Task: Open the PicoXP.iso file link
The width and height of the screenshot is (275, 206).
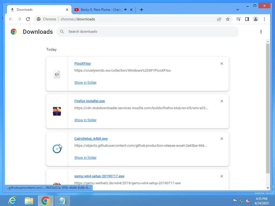Action: pos(82,63)
